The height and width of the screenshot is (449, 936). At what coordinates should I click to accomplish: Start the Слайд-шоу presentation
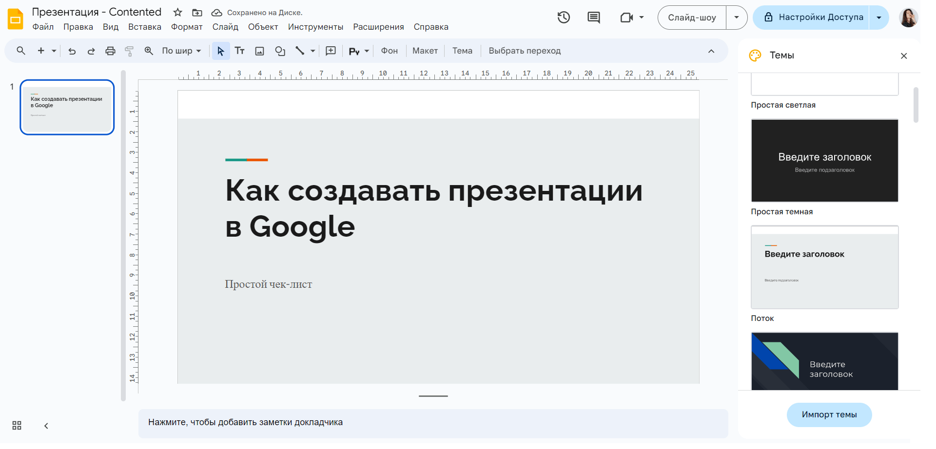[x=692, y=18]
